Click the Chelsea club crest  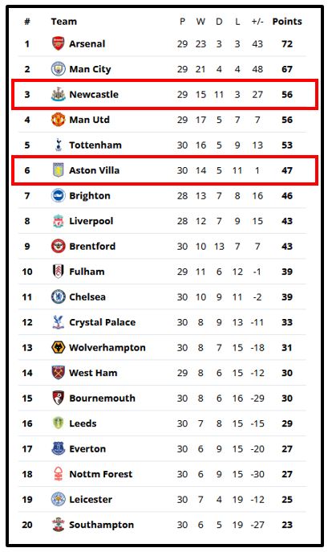click(x=59, y=297)
